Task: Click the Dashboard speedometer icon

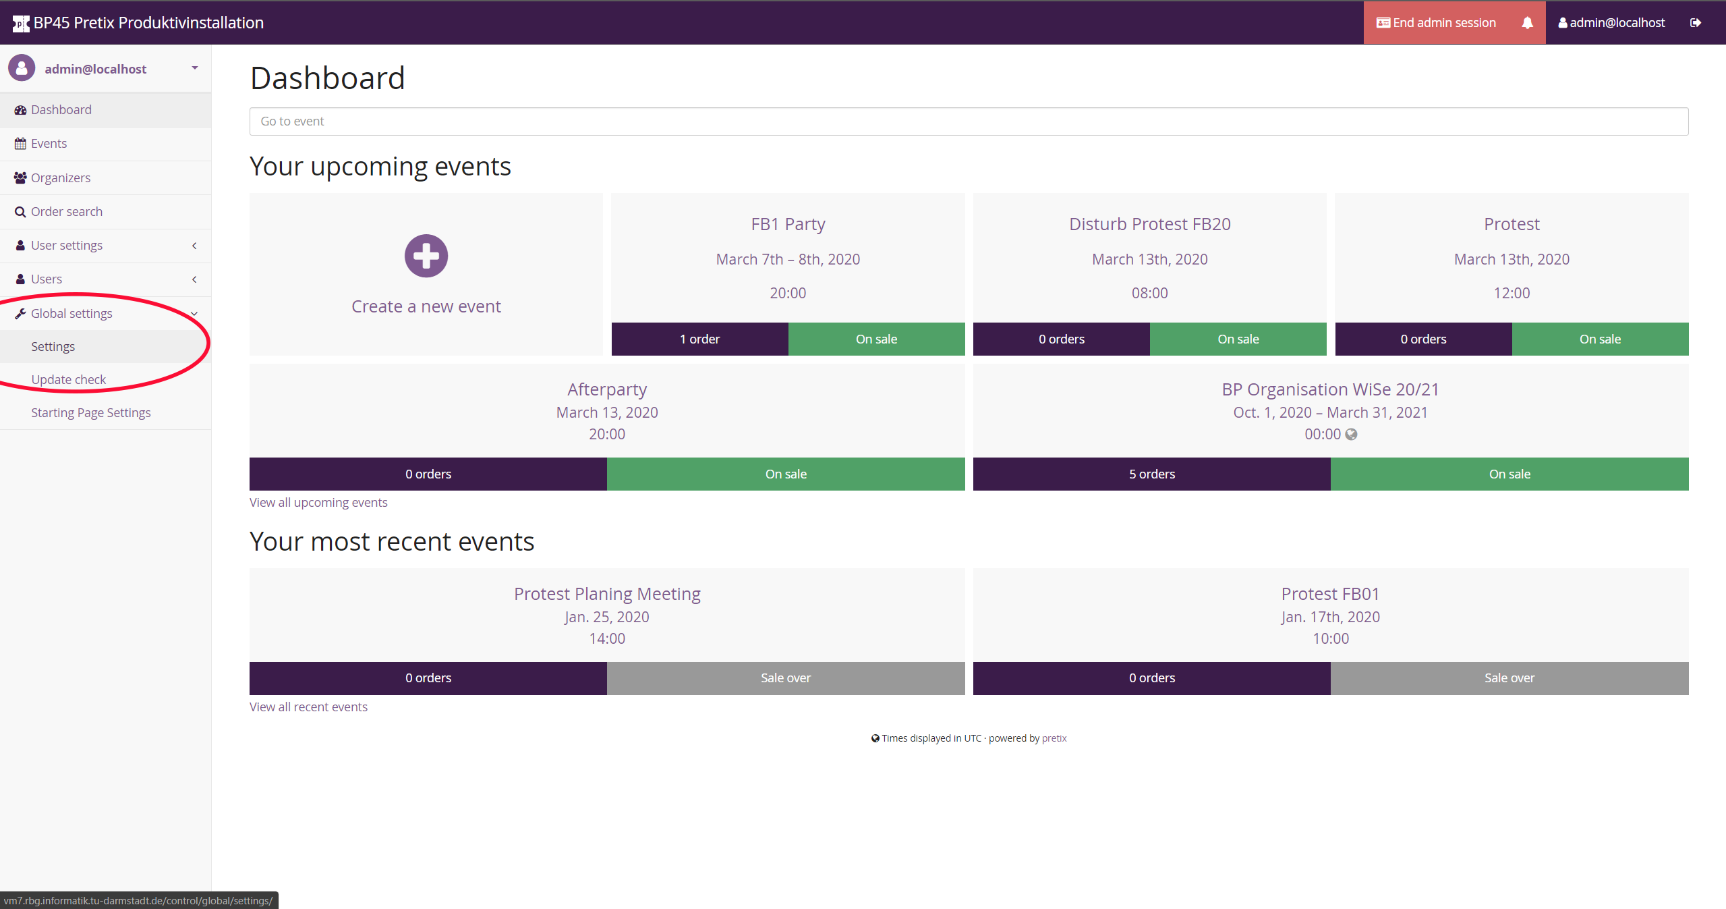Action: pos(20,109)
